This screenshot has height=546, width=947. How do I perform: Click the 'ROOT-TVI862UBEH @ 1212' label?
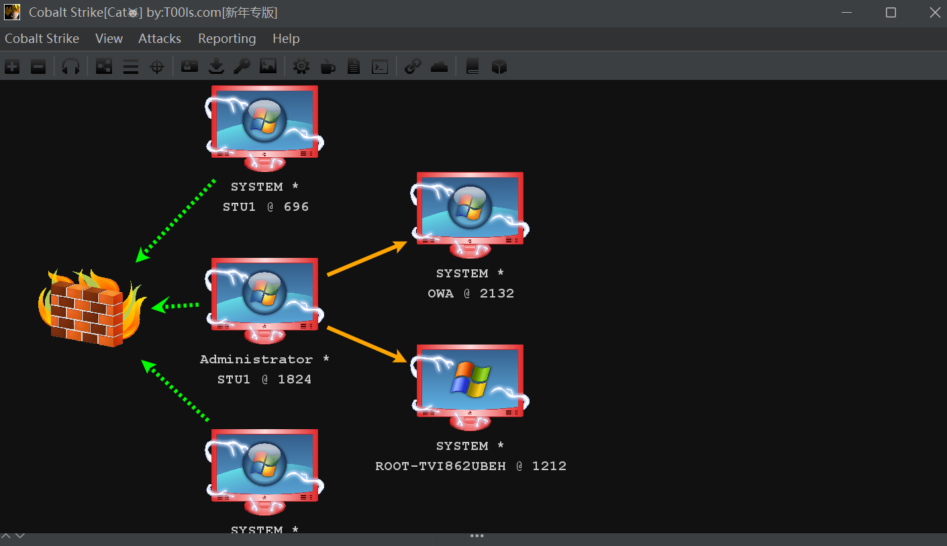coord(471,466)
